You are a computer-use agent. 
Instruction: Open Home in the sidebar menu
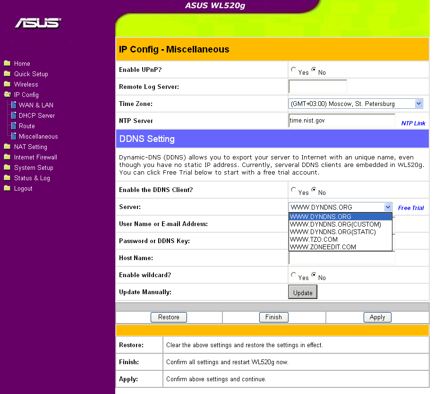click(22, 63)
